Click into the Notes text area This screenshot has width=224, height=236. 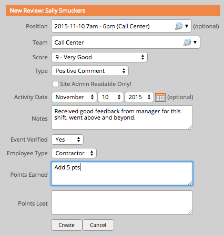(122, 117)
